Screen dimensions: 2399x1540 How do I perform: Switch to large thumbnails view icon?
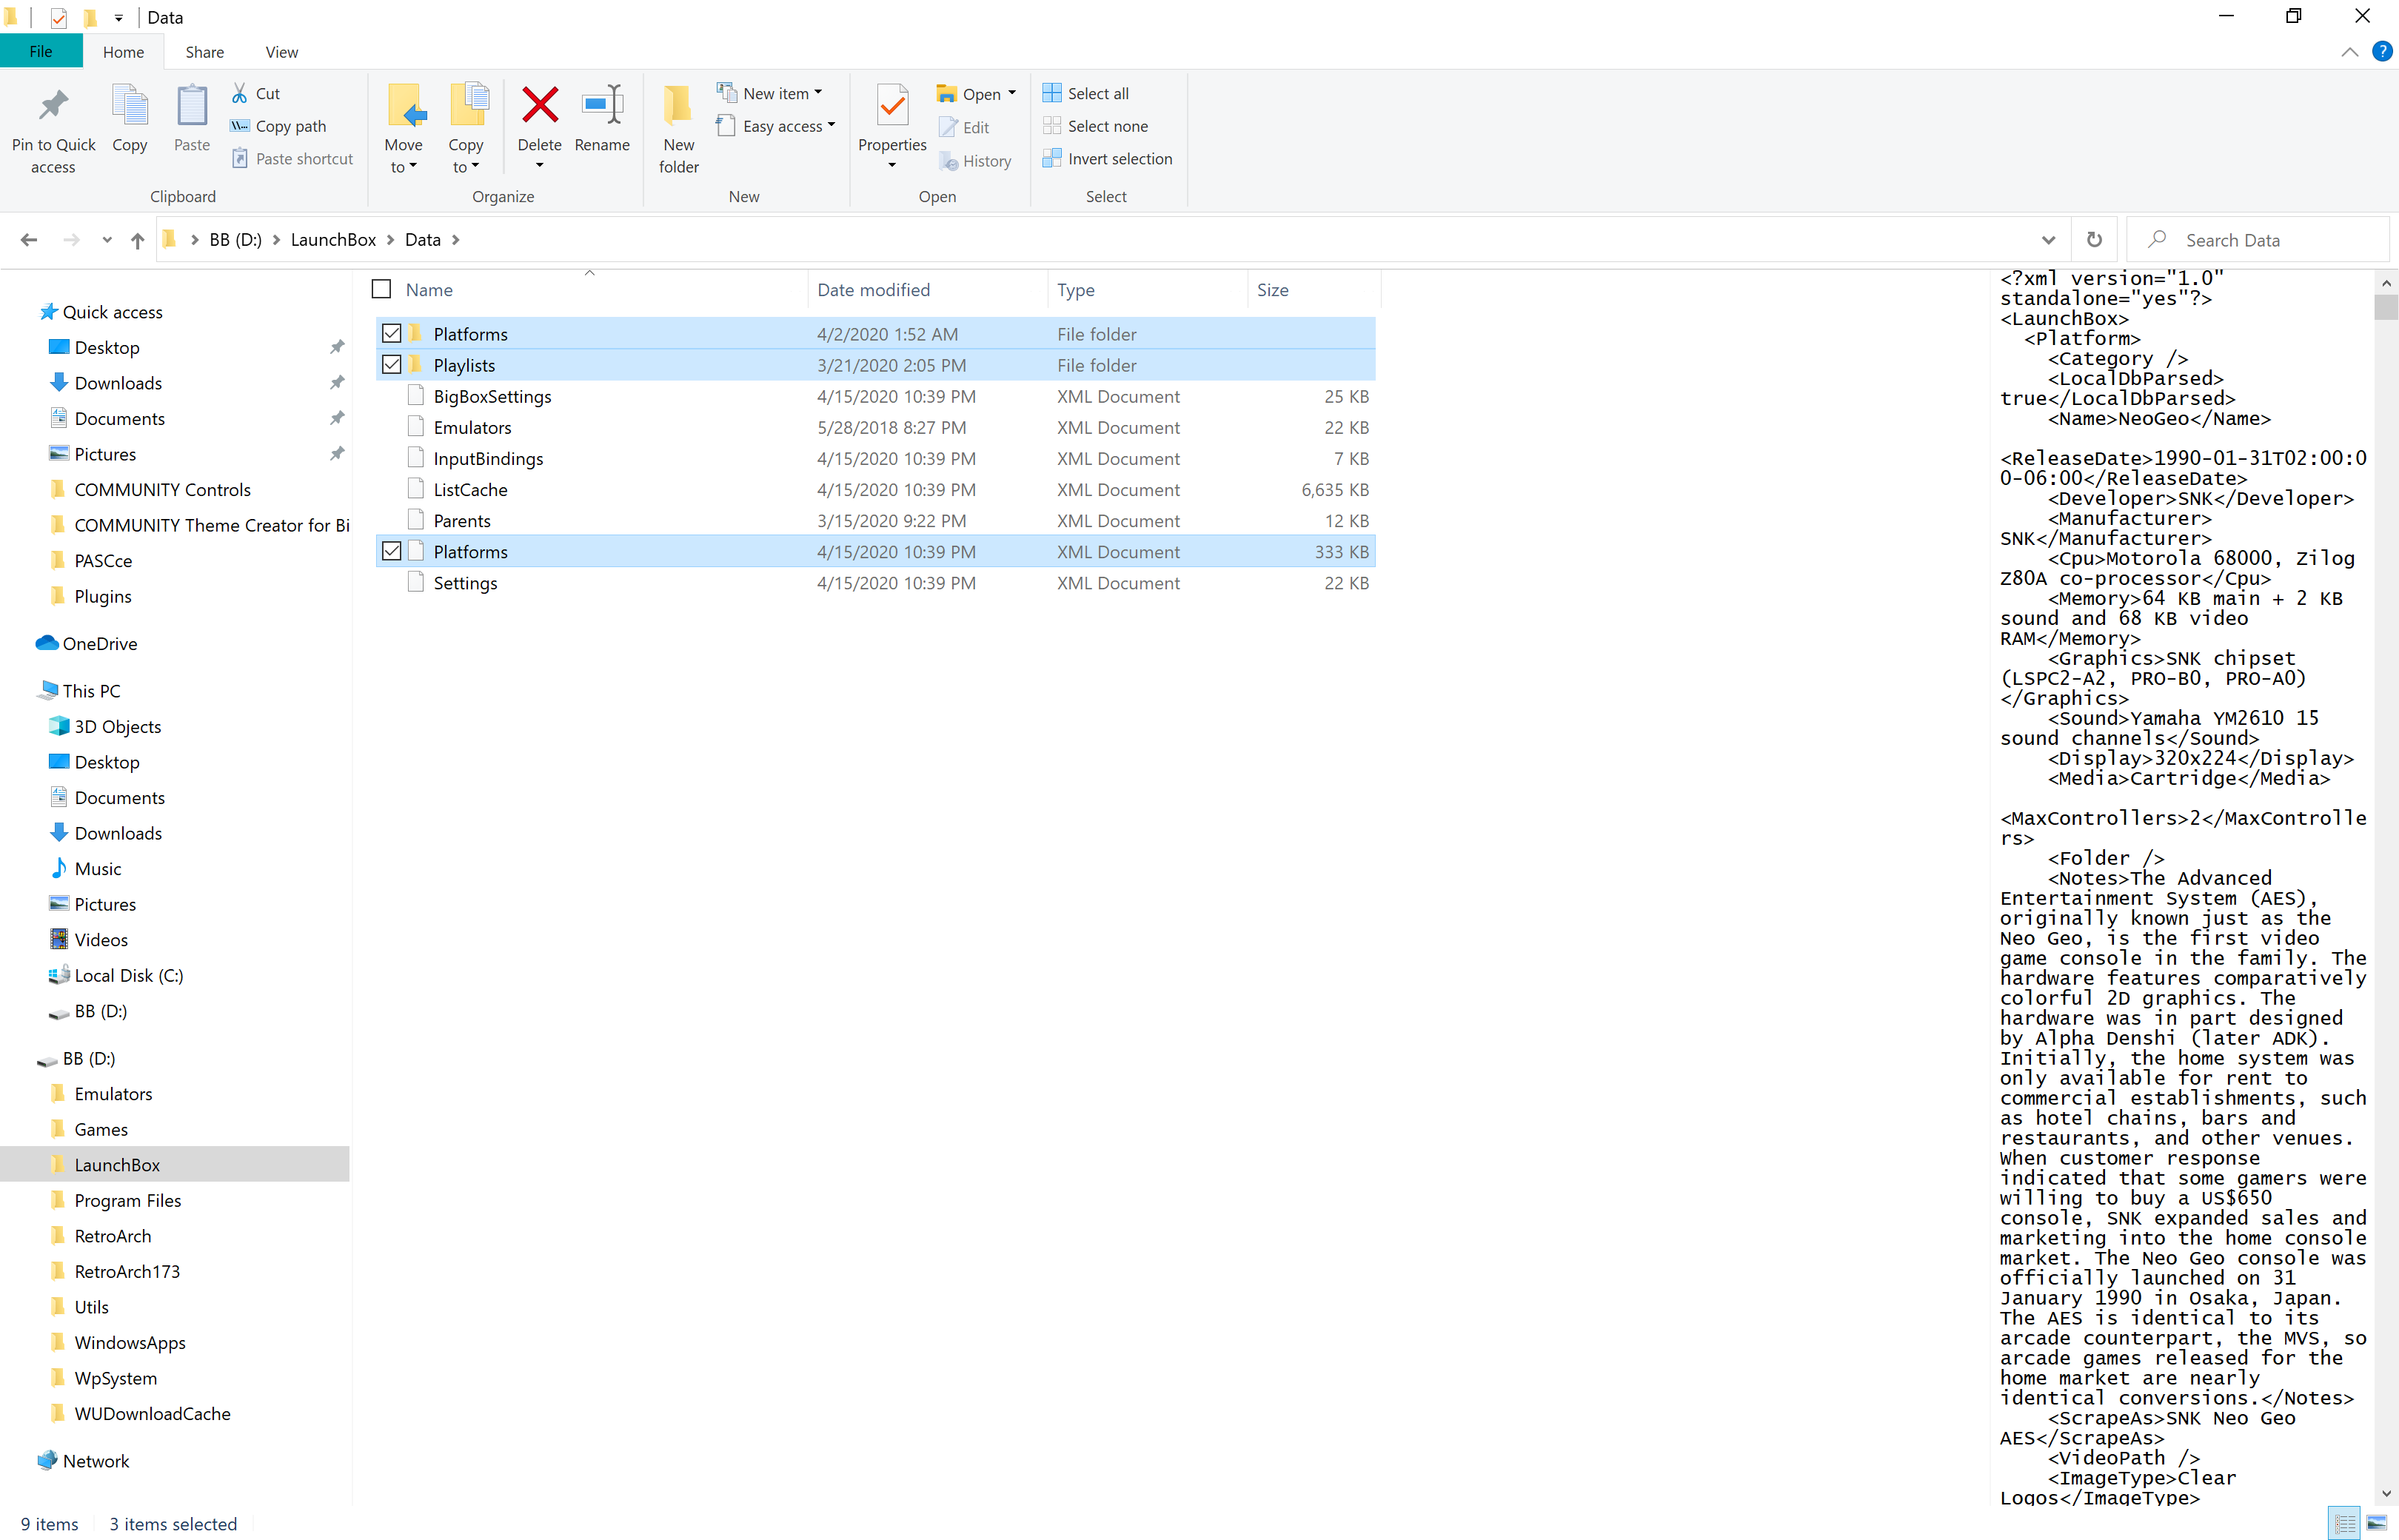(2377, 1523)
